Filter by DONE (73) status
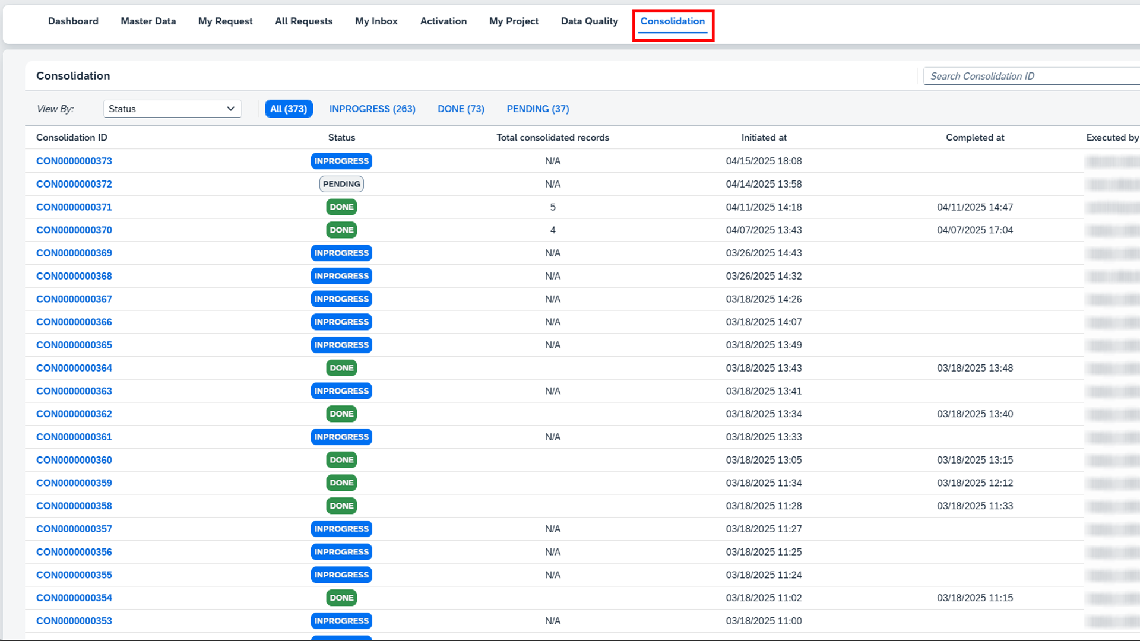The height and width of the screenshot is (641, 1140). 461,109
